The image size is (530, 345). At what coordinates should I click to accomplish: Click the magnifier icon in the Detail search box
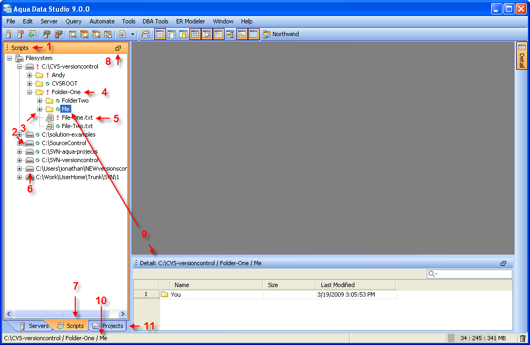(432, 274)
